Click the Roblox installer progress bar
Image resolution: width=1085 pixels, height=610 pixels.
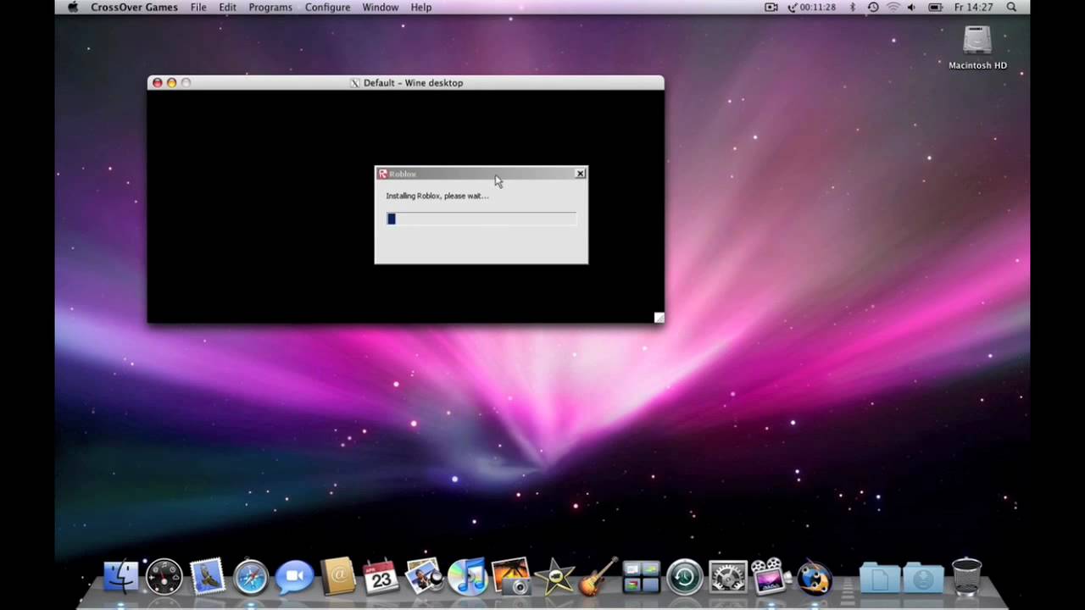(x=481, y=219)
